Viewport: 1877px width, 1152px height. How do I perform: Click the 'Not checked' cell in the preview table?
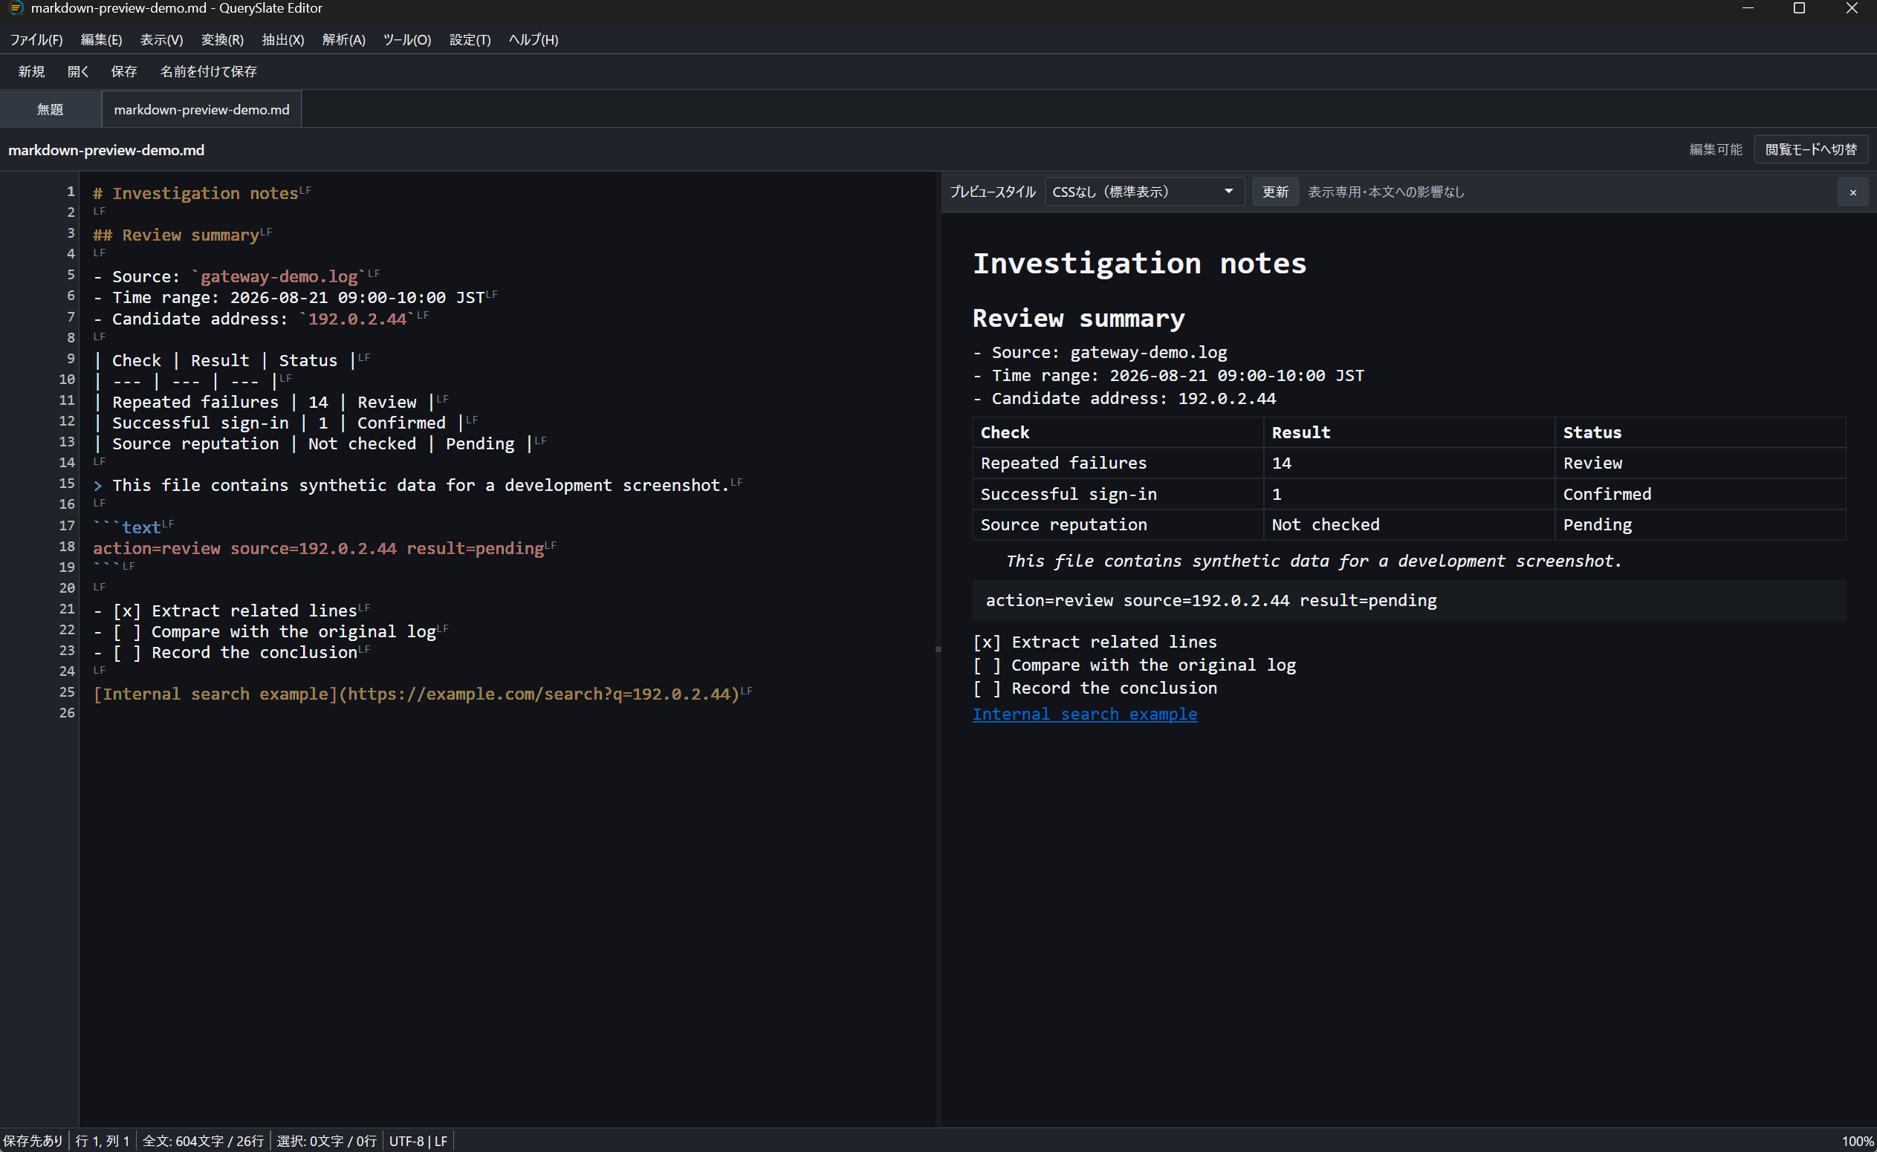click(x=1408, y=524)
